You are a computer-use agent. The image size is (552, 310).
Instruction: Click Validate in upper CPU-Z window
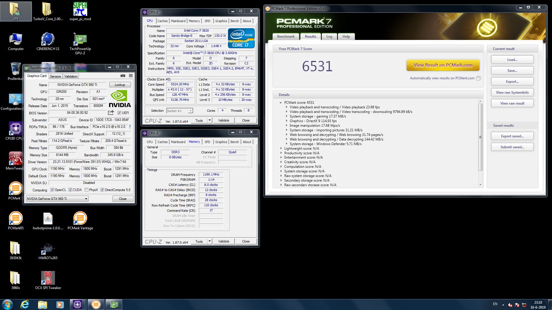224,120
